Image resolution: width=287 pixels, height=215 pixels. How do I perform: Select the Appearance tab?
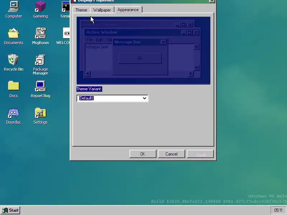(128, 10)
